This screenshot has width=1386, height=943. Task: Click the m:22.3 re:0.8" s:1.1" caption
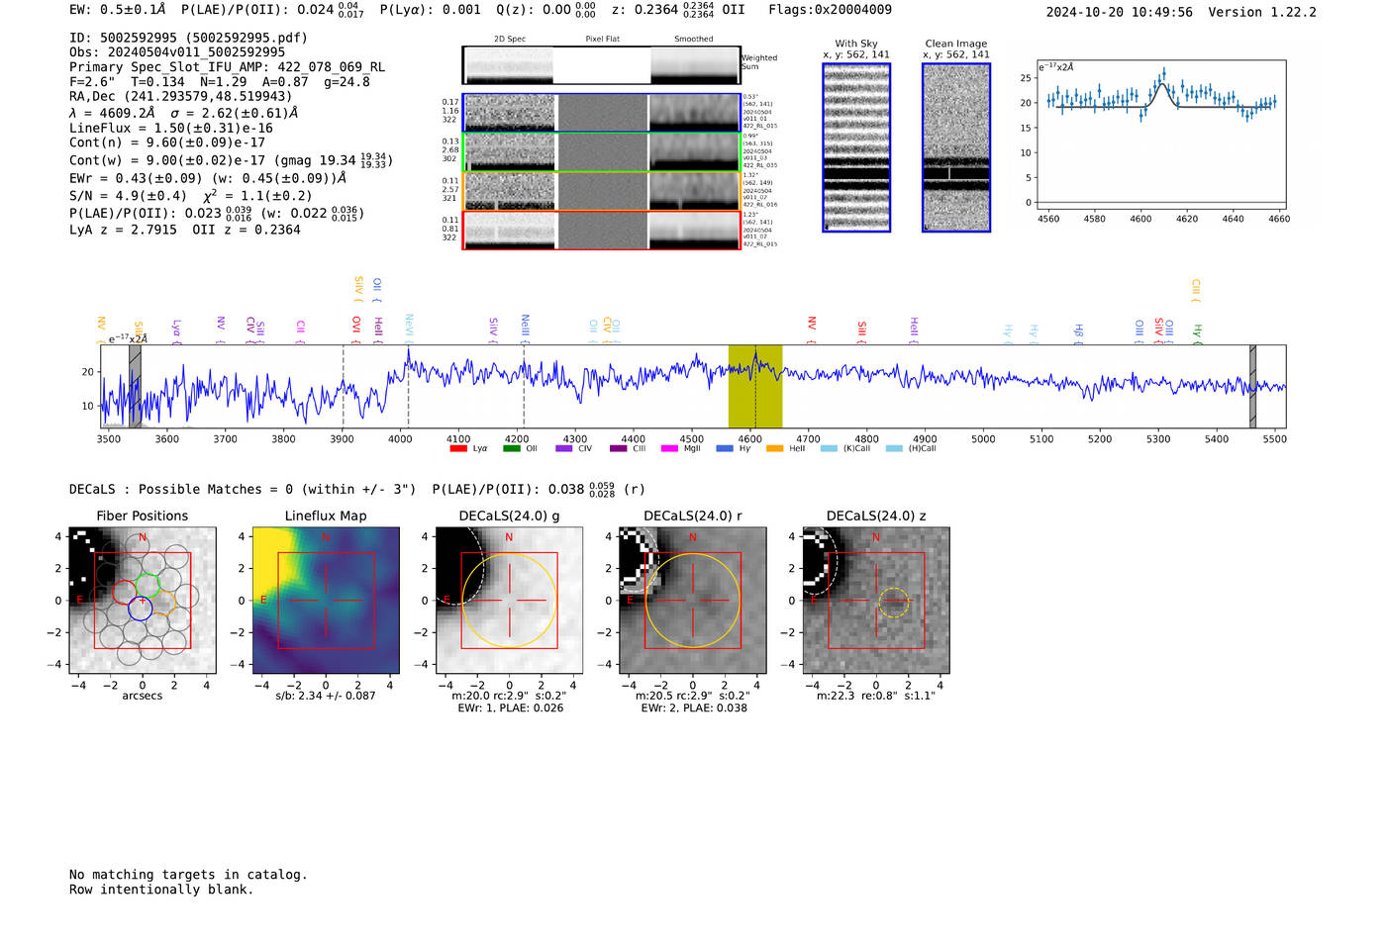tap(875, 696)
